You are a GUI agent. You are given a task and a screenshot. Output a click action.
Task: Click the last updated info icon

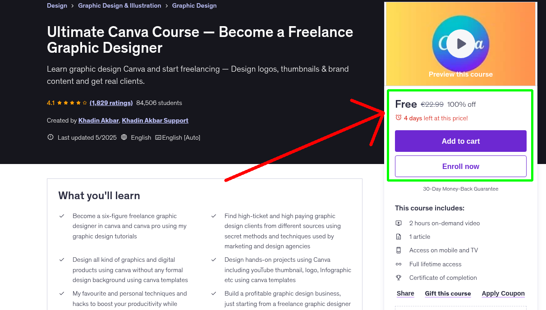click(x=50, y=137)
